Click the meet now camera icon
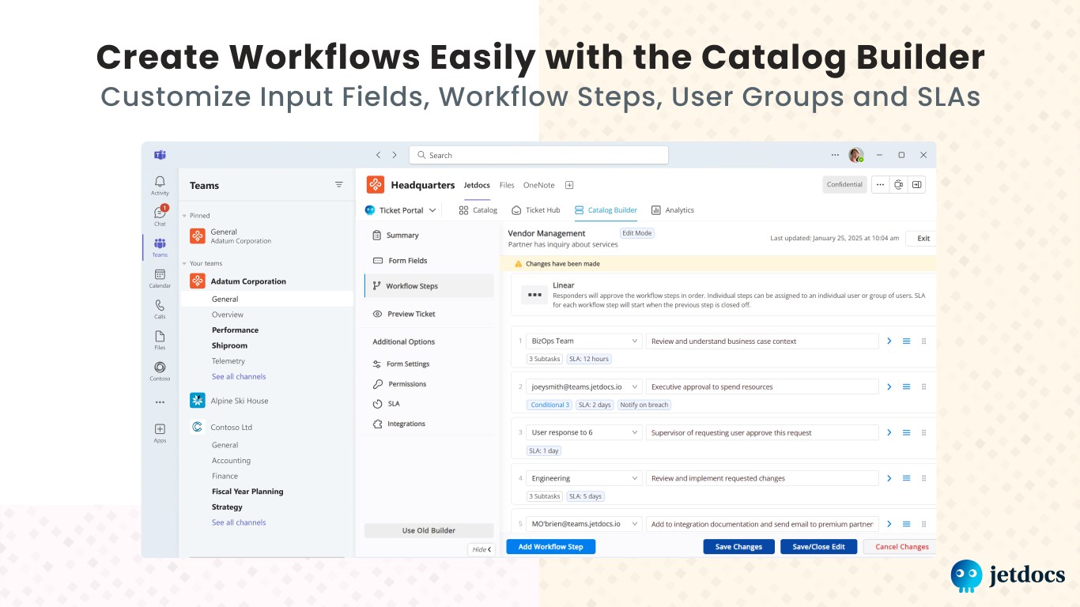 [x=898, y=184]
